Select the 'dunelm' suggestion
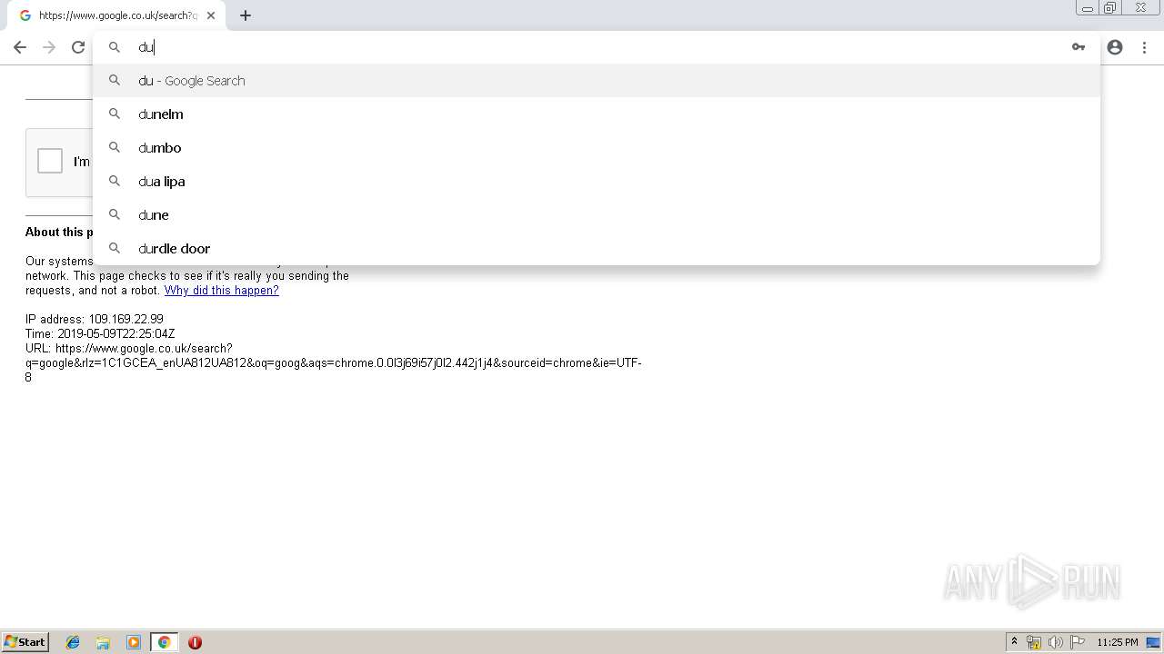The width and height of the screenshot is (1164, 654). click(x=597, y=114)
